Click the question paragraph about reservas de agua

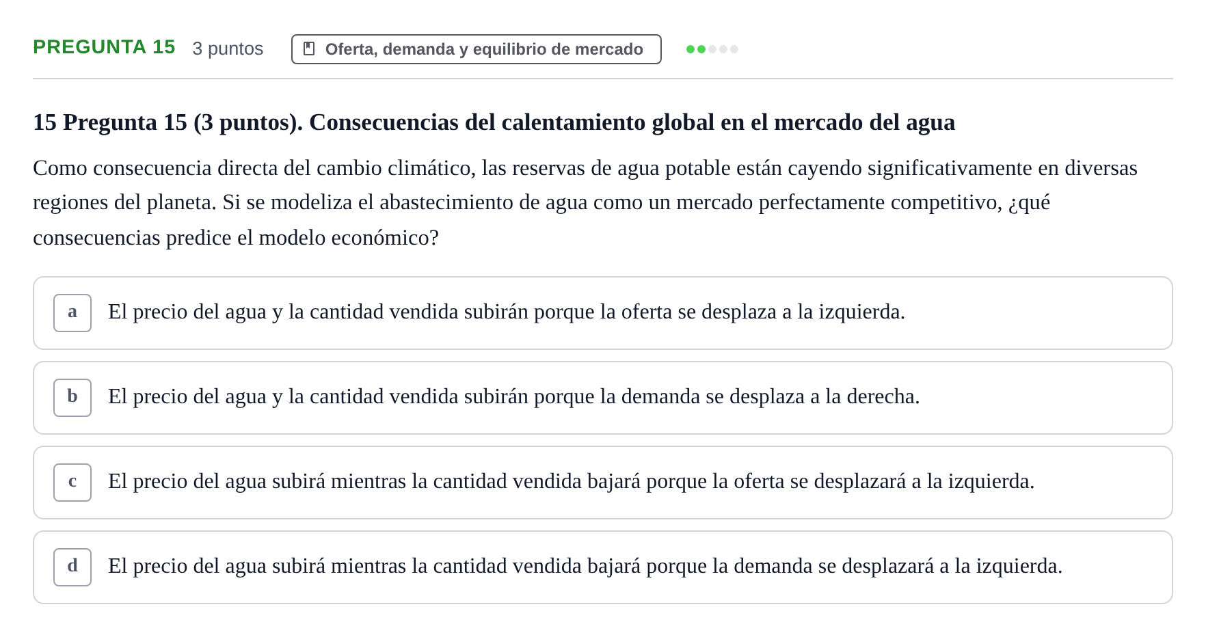click(585, 203)
